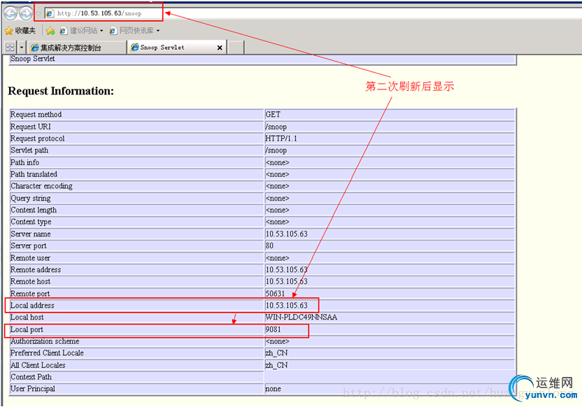Click the browser Forward arrow button
Screen dimensions: 582x407
coord(26,13)
